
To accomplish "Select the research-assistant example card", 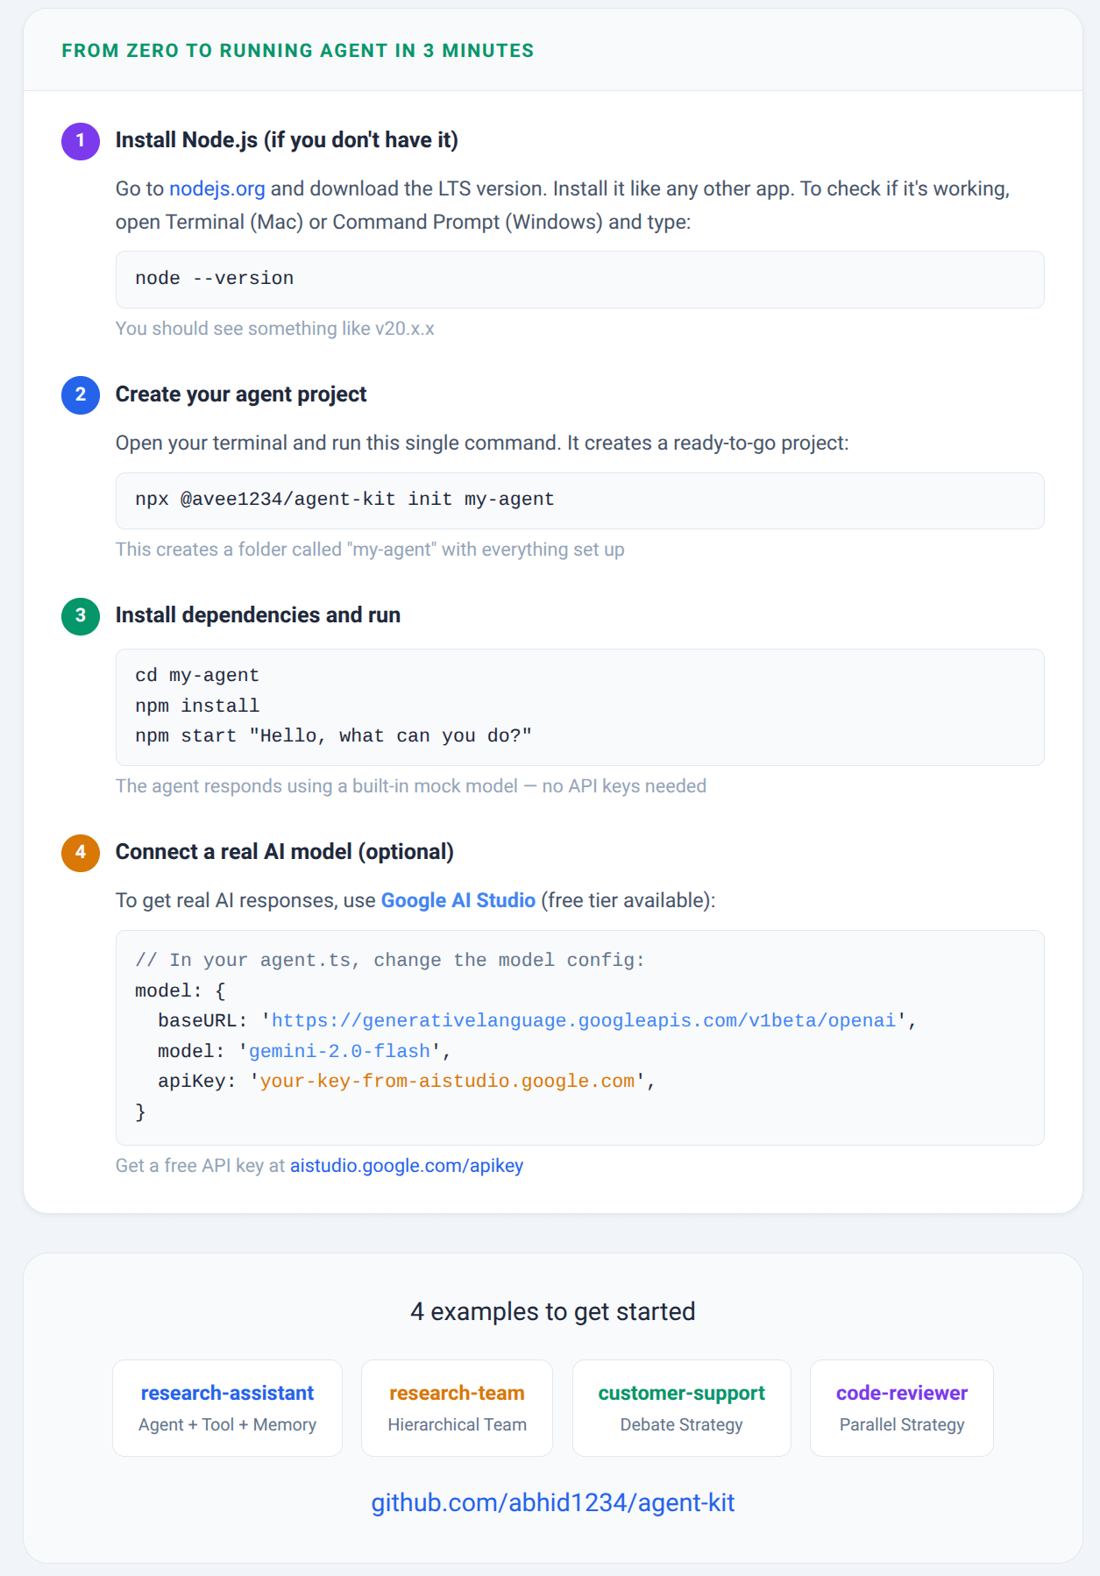I will (227, 1408).
